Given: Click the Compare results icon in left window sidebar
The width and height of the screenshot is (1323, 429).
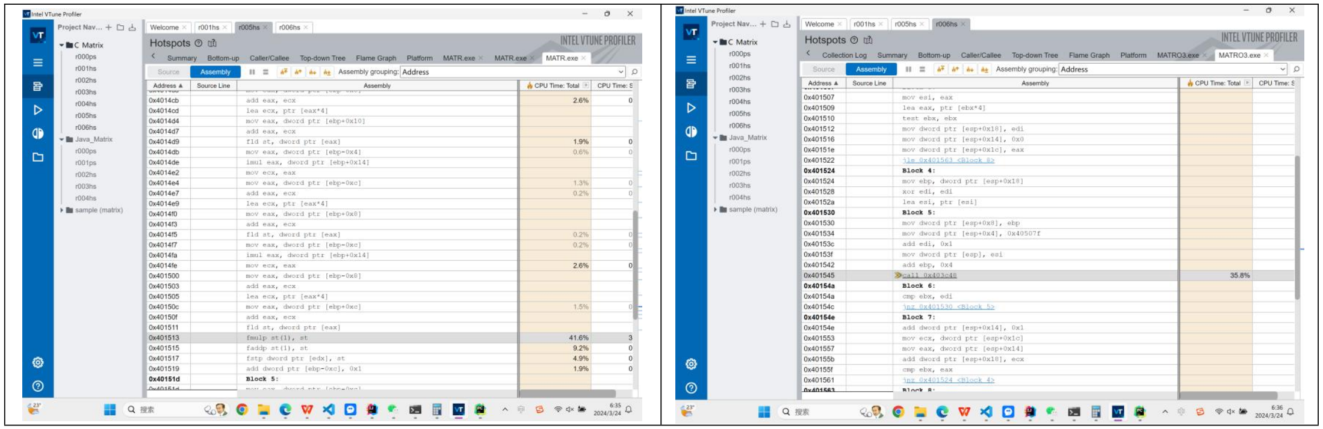Looking at the screenshot, I should (x=38, y=133).
